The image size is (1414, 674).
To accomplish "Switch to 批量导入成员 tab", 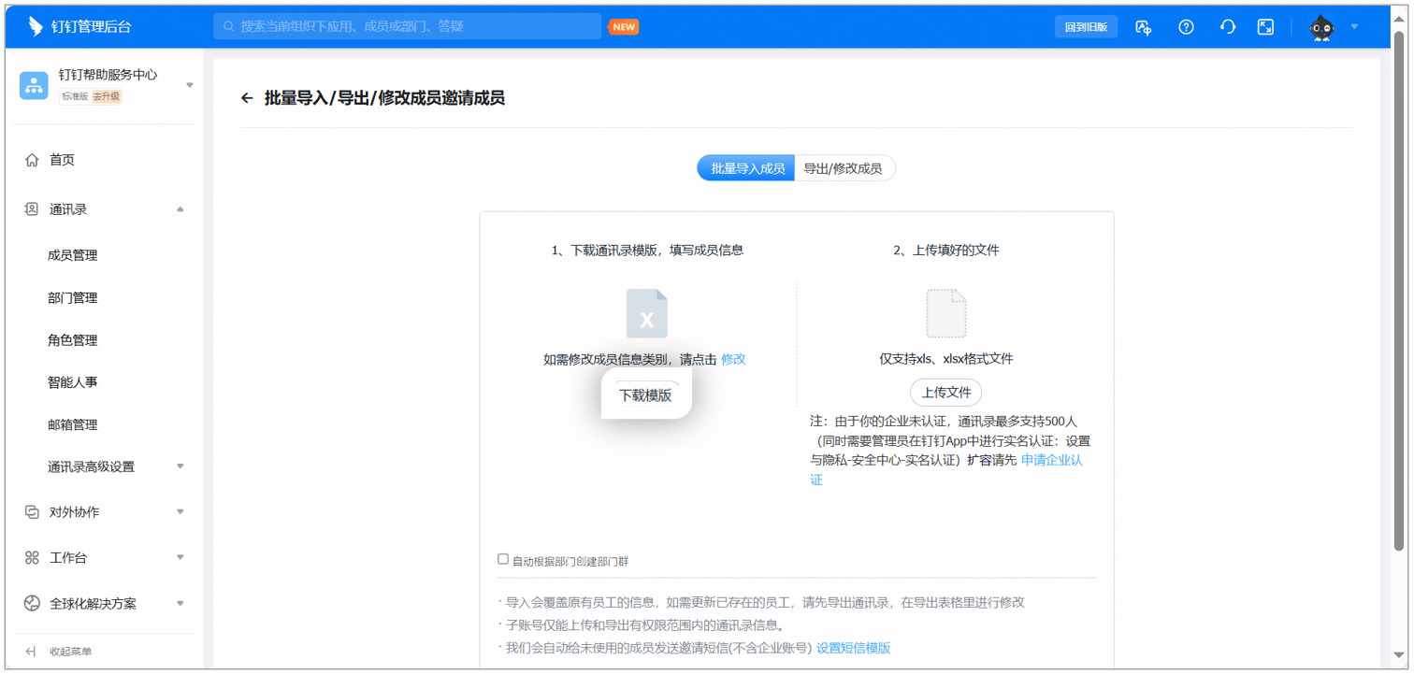I will tap(746, 169).
